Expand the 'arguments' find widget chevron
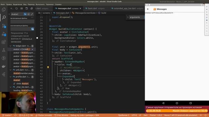 coord(128,17)
